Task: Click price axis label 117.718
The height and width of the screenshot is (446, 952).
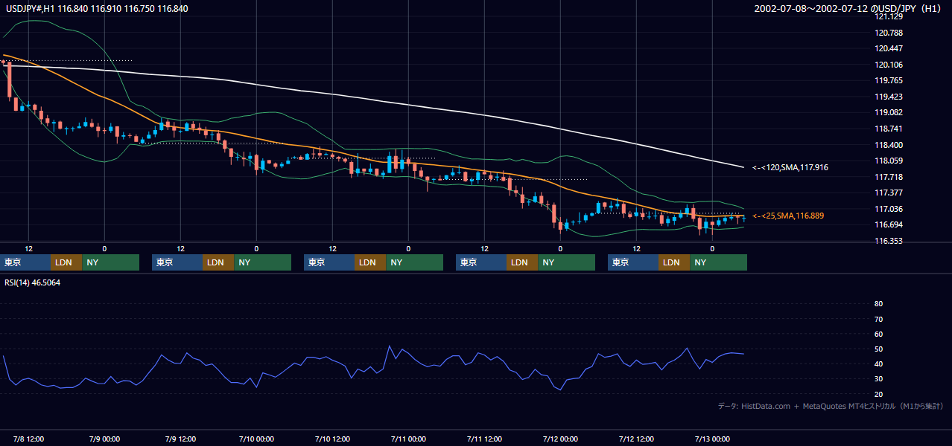Action: point(888,177)
